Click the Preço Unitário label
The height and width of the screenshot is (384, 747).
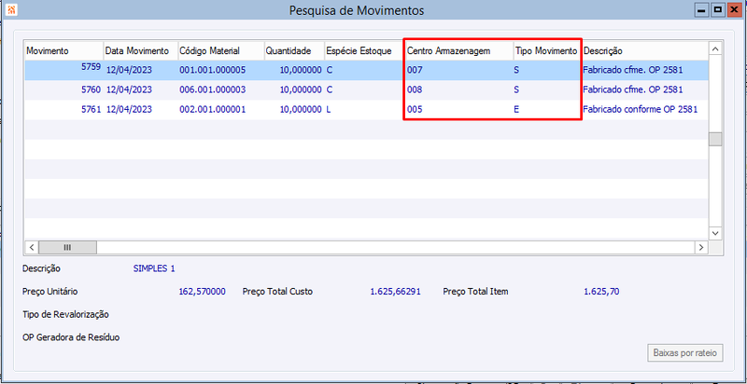(50, 292)
